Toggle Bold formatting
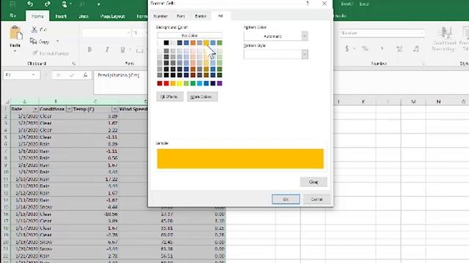 [x=89, y=50]
